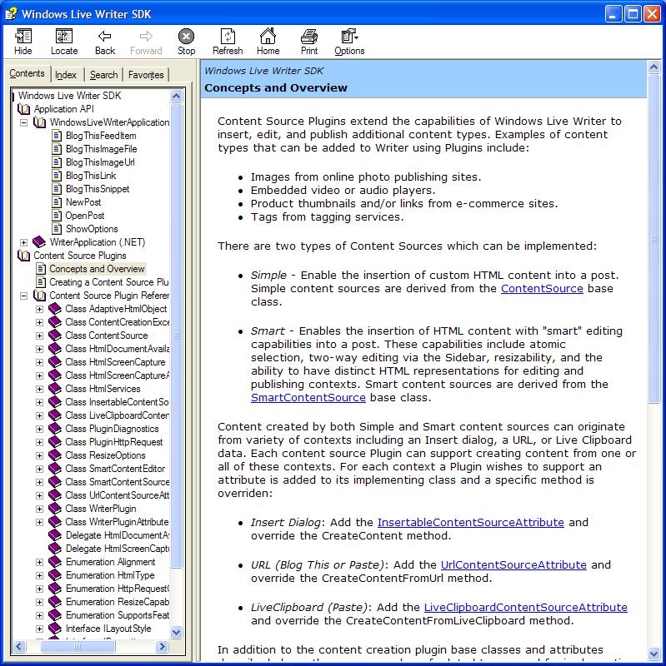This screenshot has height=666, width=666.
Task: Select Class LiveClipboardContent tree item
Action: point(117,415)
